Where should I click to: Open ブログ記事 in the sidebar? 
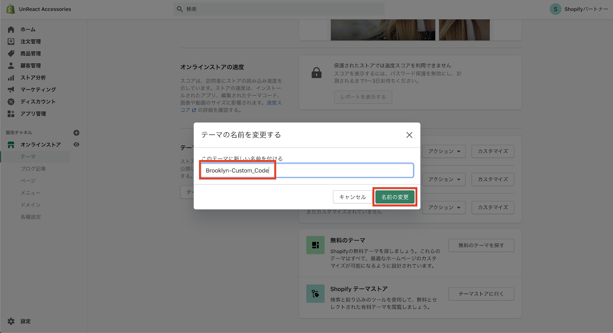tap(33, 169)
